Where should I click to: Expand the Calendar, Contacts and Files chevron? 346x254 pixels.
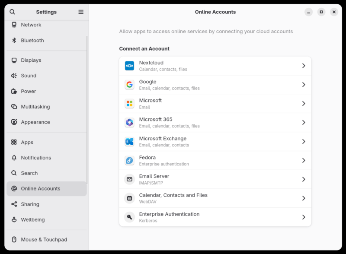point(304,198)
